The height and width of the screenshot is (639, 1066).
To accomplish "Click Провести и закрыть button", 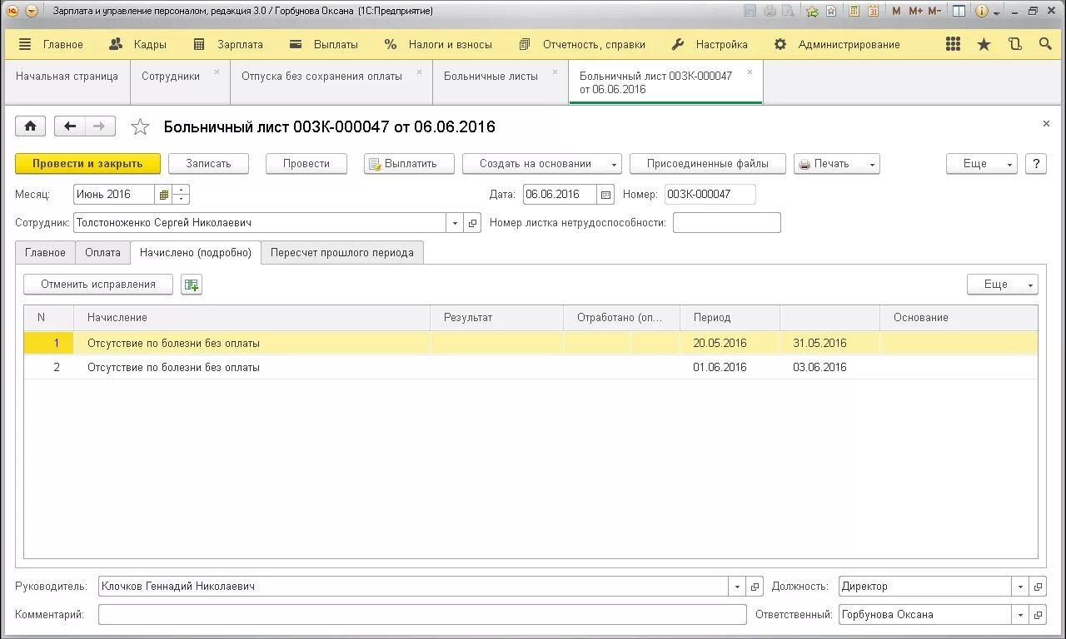I will coord(87,164).
